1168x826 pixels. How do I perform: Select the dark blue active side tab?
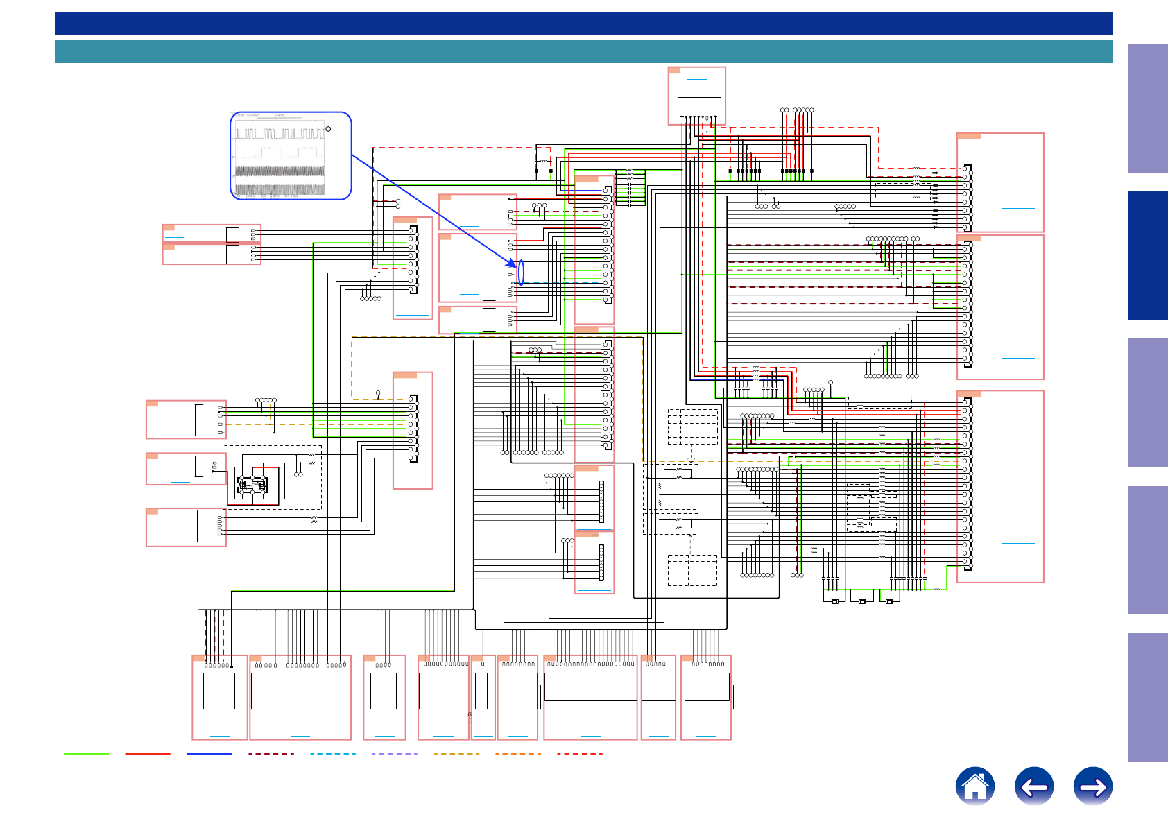pos(1148,255)
